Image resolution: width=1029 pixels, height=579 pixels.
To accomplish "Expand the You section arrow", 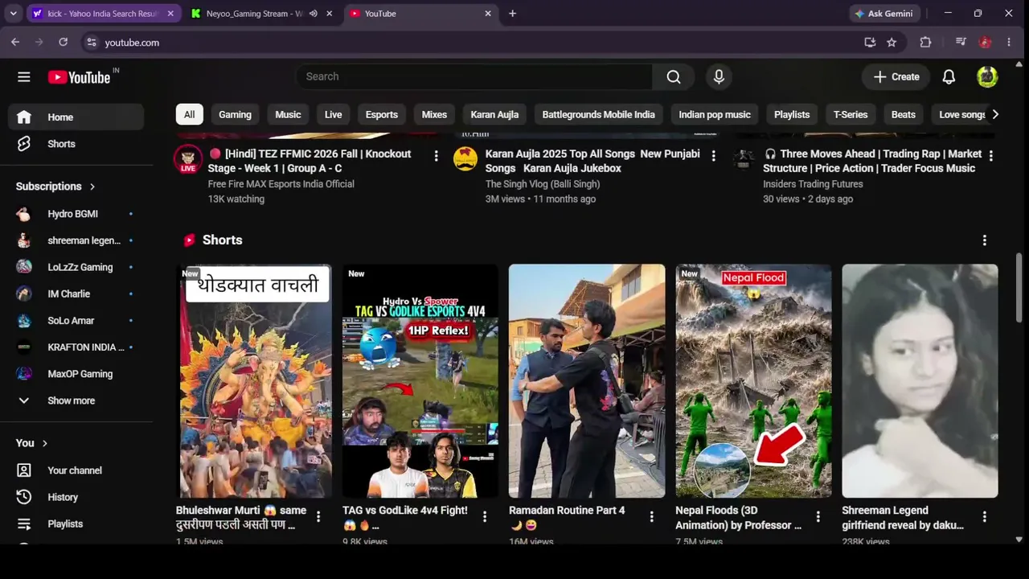I will [45, 443].
